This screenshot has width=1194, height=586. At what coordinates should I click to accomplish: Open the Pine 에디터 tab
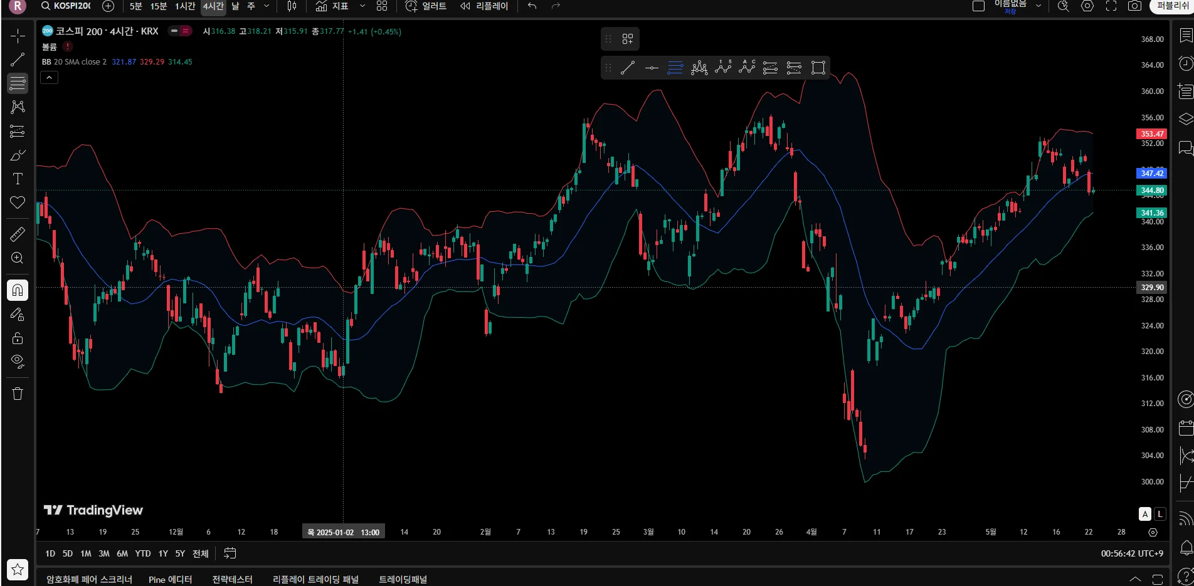[x=170, y=579]
